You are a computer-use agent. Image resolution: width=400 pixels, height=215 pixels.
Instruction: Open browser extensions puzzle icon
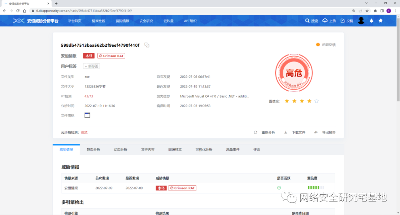[x=375, y=11]
